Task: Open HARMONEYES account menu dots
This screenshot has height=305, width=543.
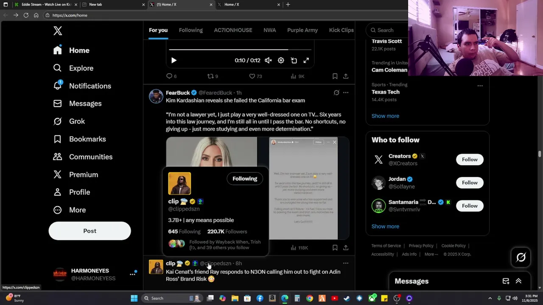Action: pos(132,274)
